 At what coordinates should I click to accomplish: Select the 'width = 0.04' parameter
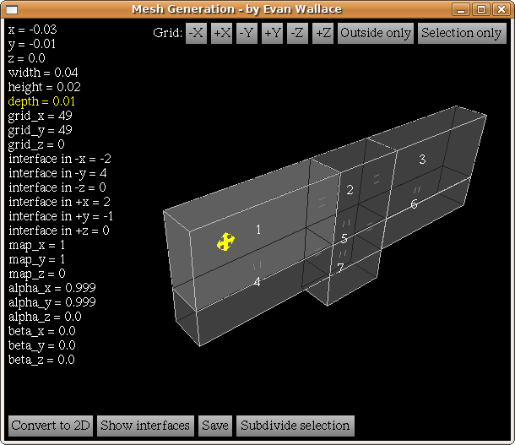(x=43, y=73)
